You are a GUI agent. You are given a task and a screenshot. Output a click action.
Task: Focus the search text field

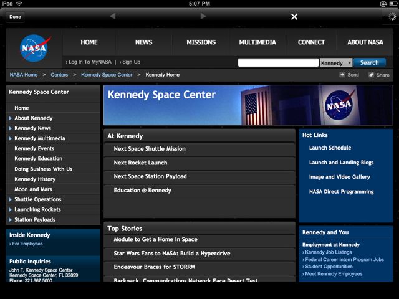278,62
